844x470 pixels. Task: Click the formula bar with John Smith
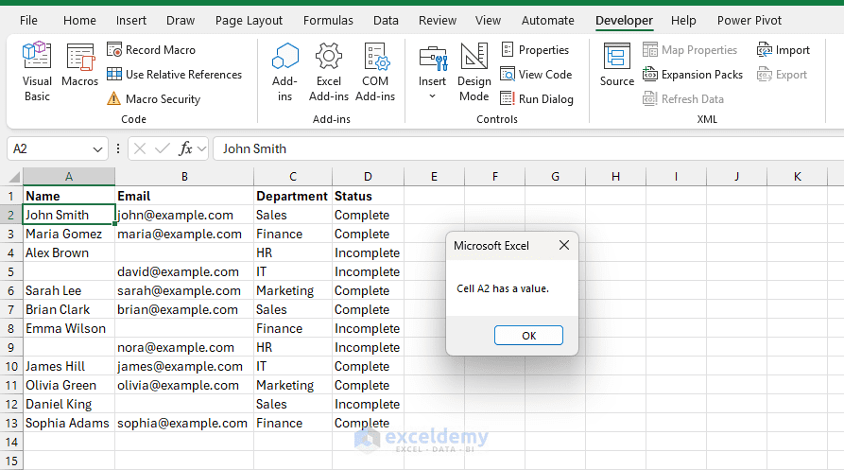[527, 149]
